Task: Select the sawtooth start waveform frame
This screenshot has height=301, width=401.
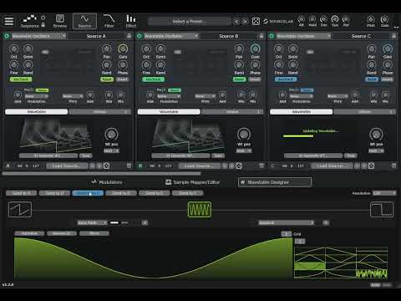Action: click(x=20, y=210)
